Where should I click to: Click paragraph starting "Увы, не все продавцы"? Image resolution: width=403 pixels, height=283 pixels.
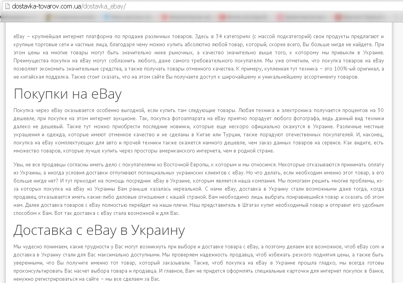click(x=199, y=189)
